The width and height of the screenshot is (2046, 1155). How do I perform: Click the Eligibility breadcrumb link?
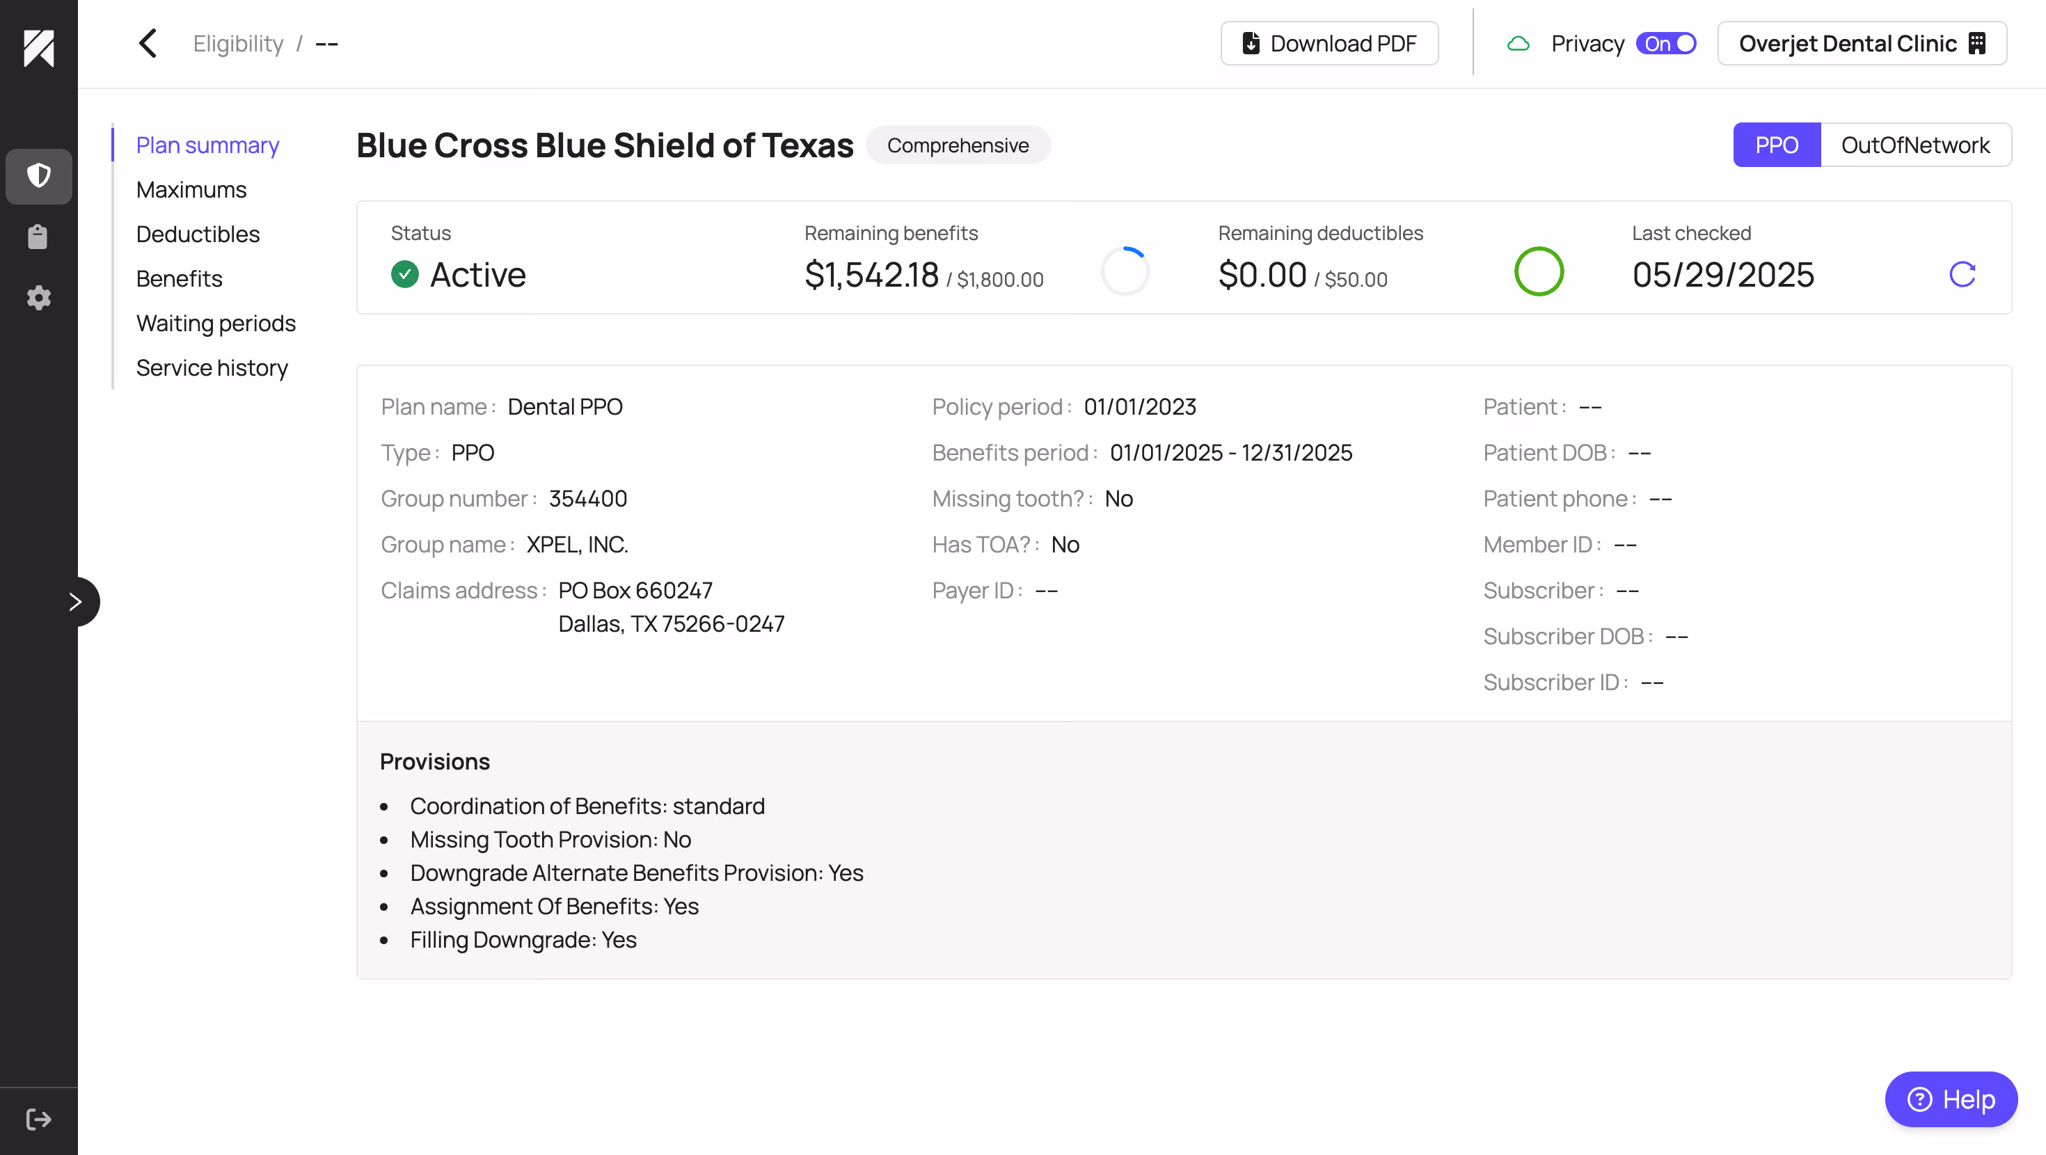point(237,44)
